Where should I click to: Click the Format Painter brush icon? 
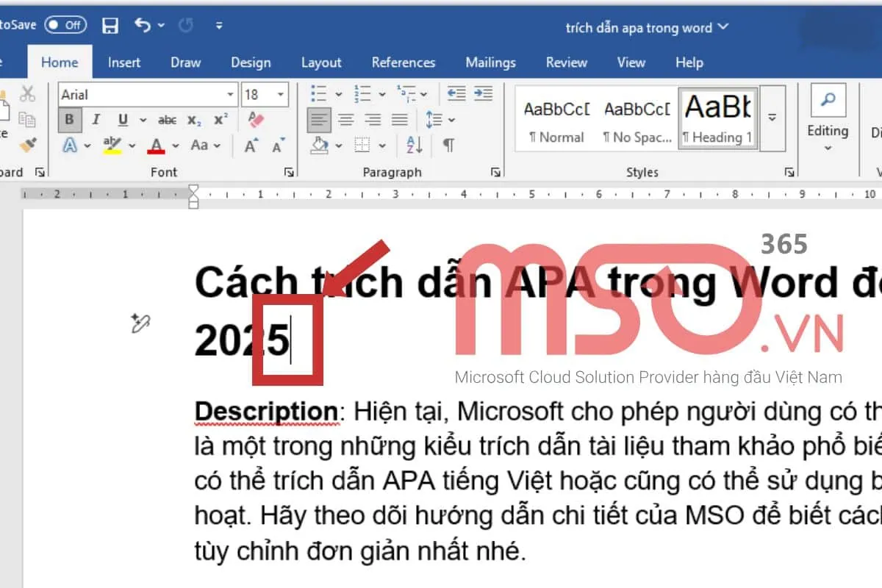tap(28, 145)
